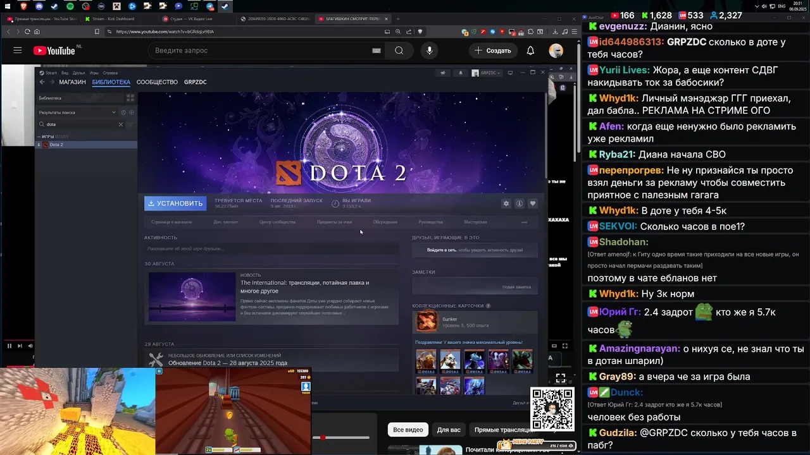Viewport: 810px width, 455px height.
Task: Open the Руководства link
Action: (430, 222)
